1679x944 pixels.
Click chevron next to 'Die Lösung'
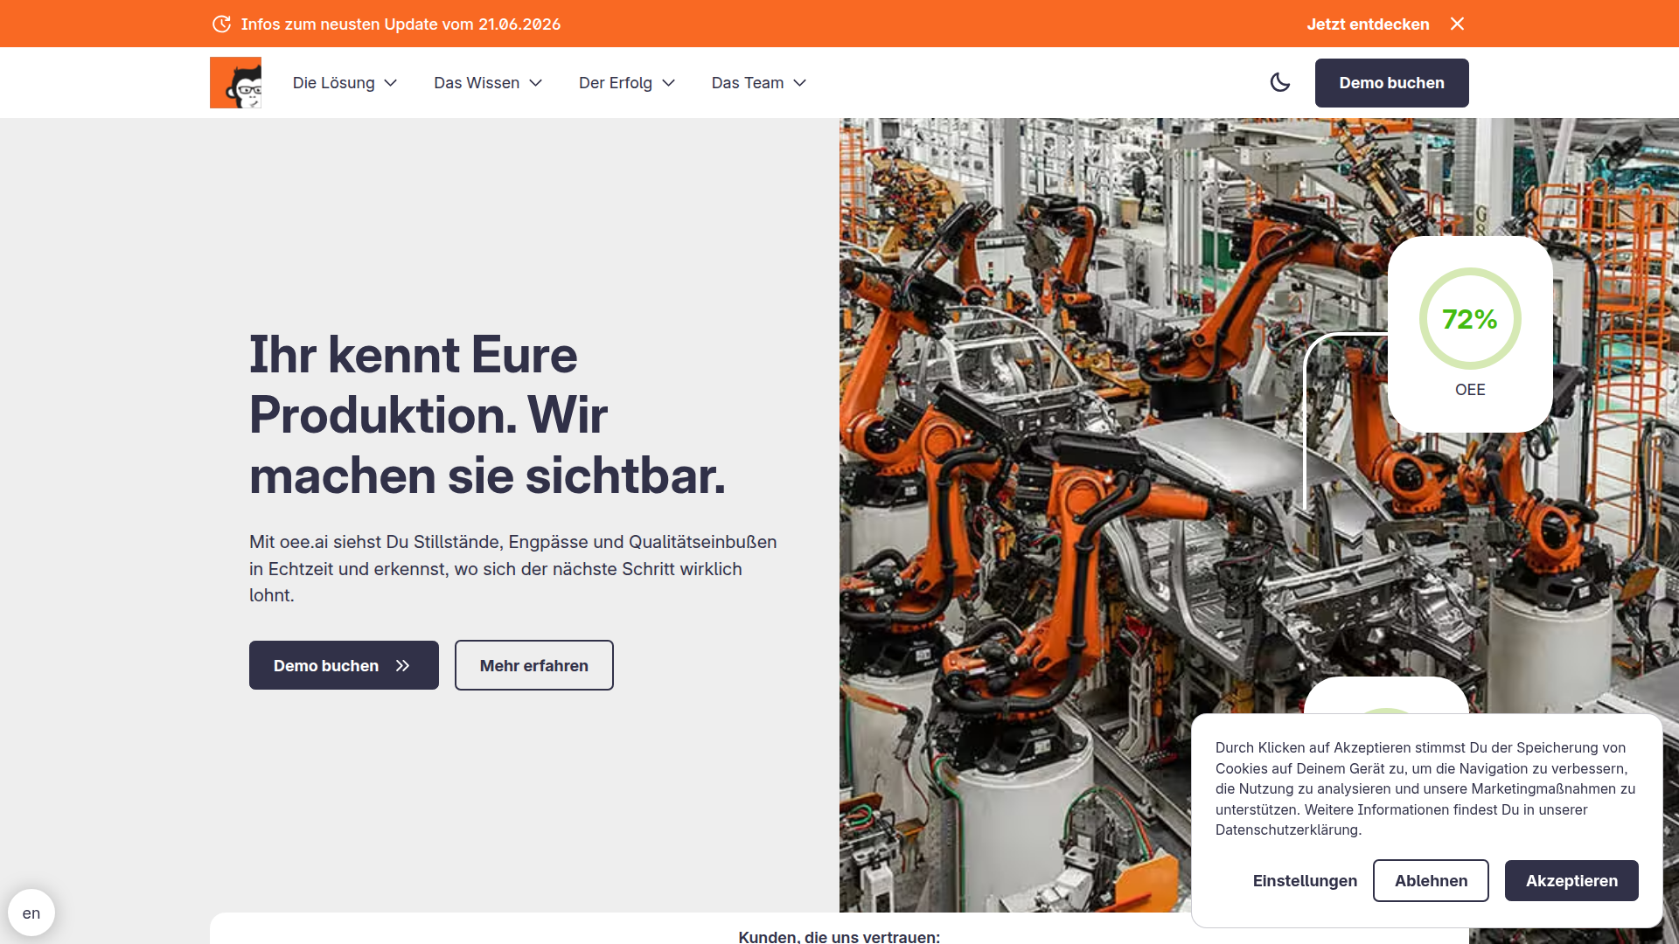[x=391, y=83]
